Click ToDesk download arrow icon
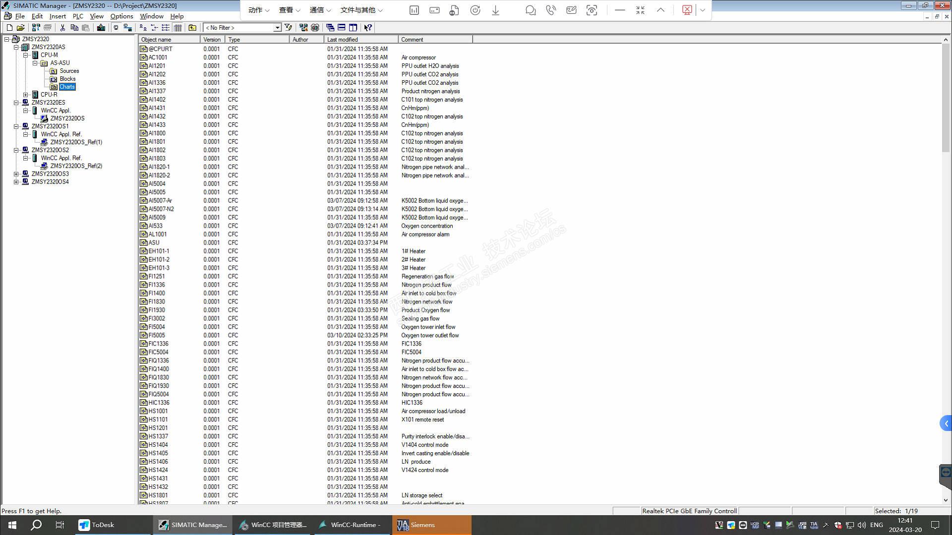The height and width of the screenshot is (535, 952). tap(495, 10)
